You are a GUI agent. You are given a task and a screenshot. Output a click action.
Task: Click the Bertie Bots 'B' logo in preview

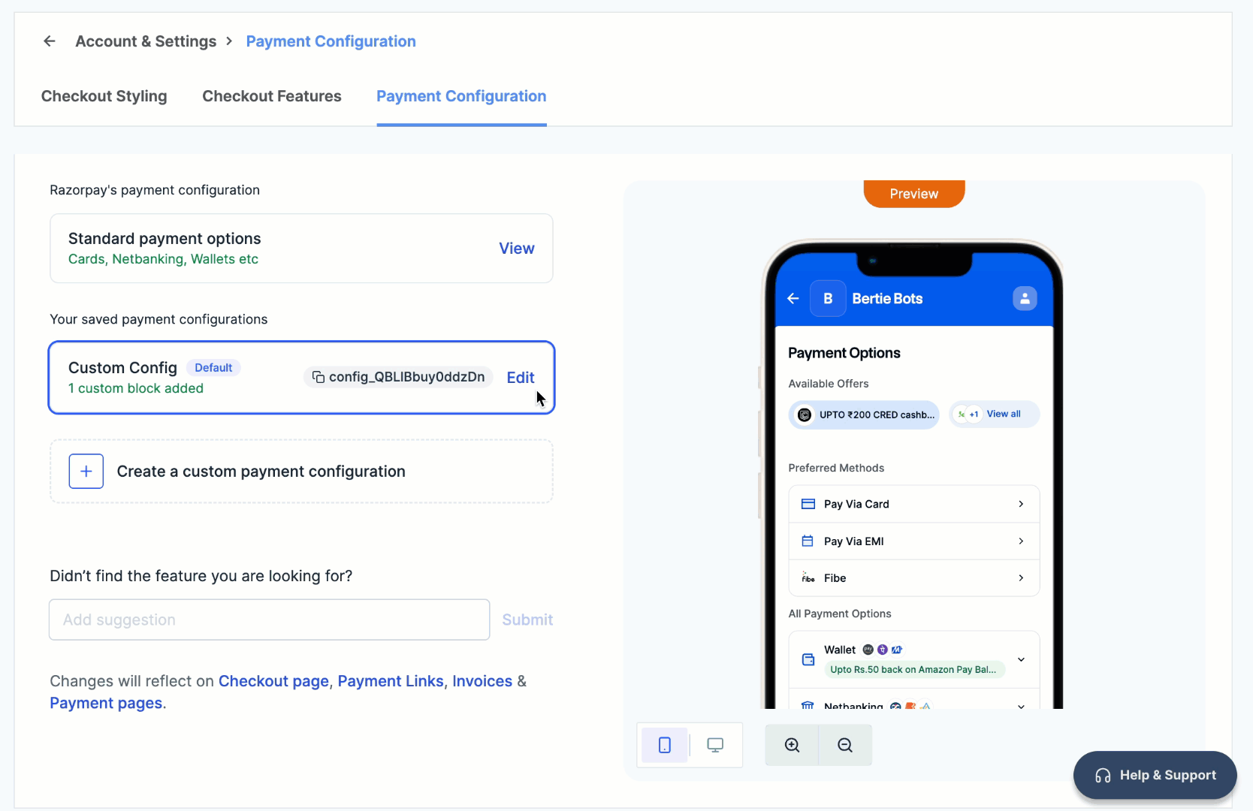(828, 299)
